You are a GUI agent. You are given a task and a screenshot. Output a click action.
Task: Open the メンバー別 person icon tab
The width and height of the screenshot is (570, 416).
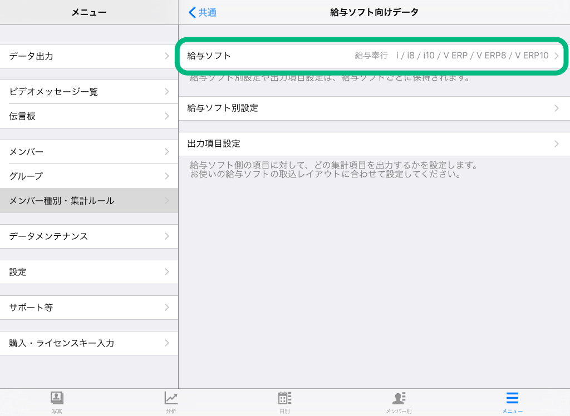399,398
